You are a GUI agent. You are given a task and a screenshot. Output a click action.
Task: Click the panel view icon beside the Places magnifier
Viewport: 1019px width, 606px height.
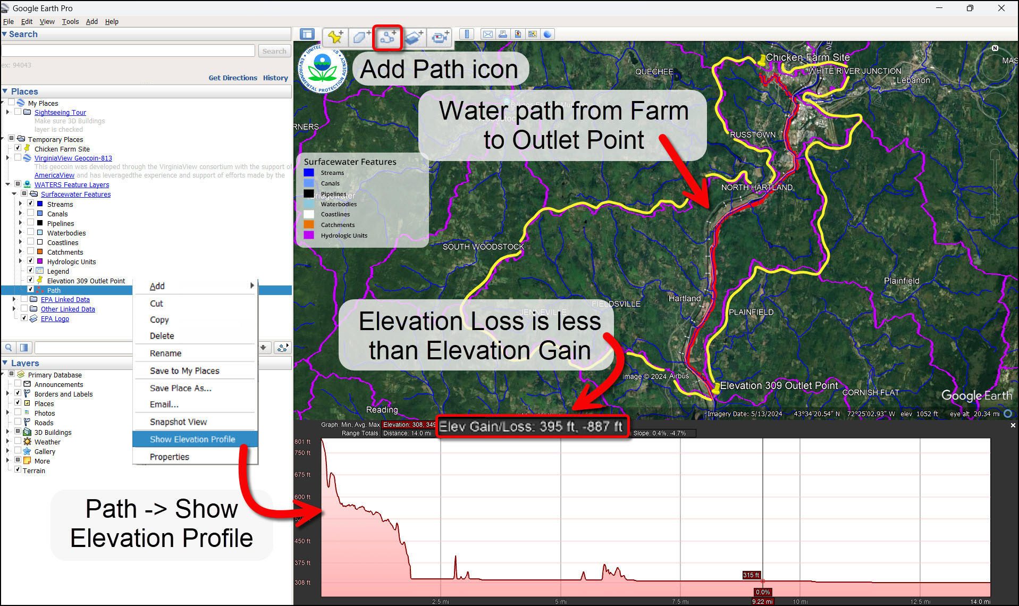24,348
